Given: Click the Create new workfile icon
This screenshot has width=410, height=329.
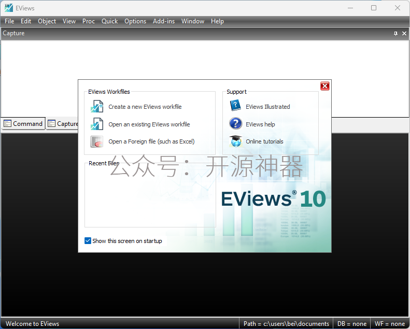Looking at the screenshot, I should click(x=97, y=107).
